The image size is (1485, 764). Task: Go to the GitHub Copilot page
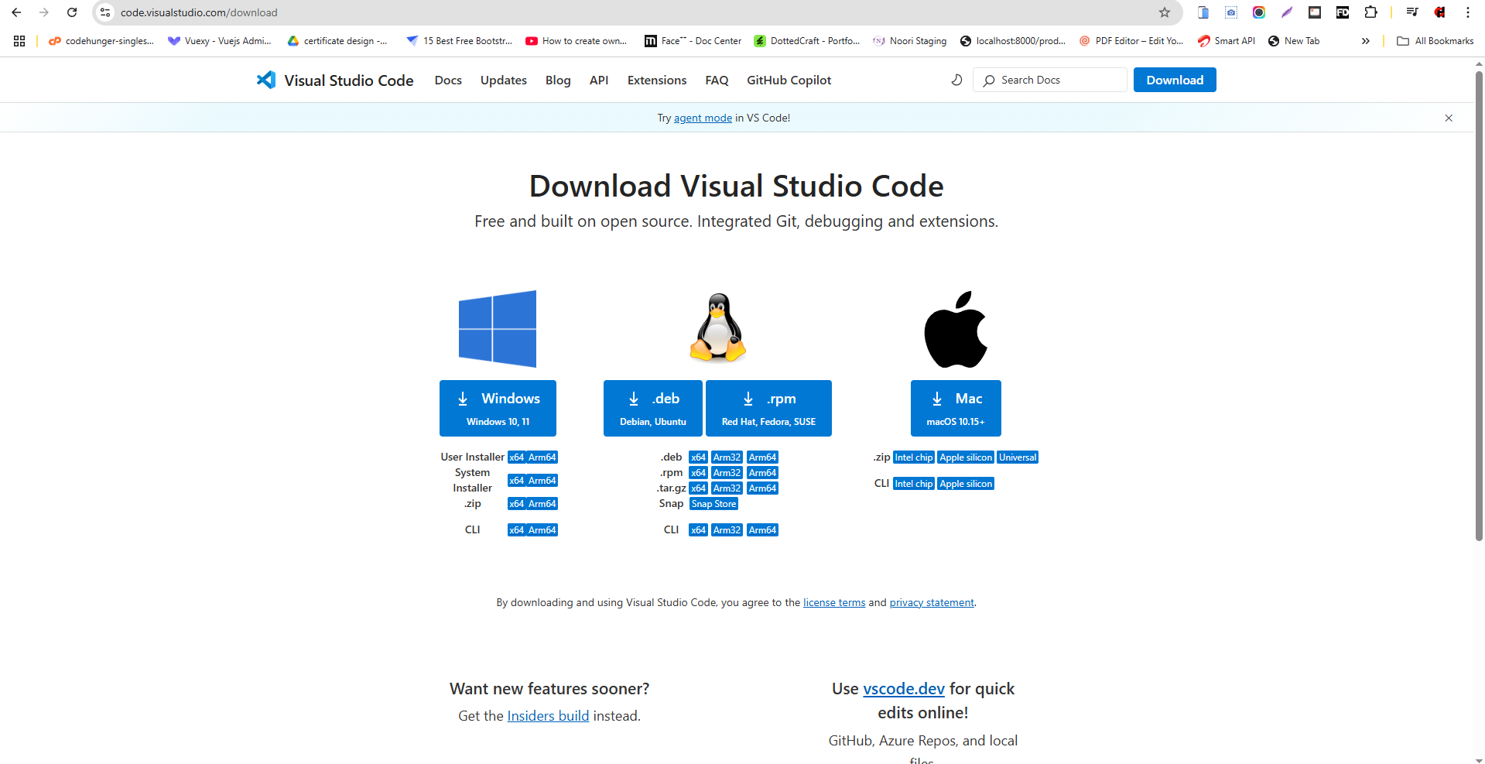pyautogui.click(x=789, y=80)
